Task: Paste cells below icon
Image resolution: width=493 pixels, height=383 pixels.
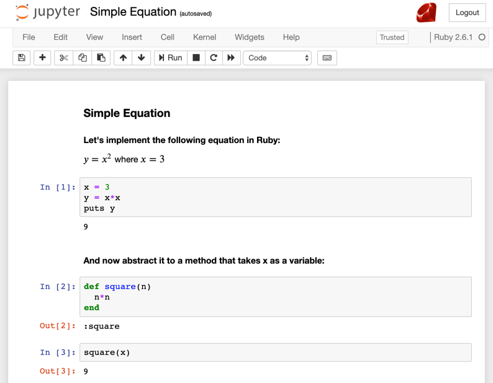Action: click(101, 58)
